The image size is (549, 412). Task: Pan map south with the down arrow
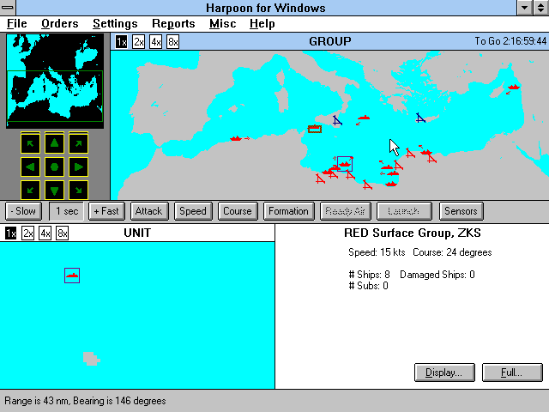click(54, 191)
